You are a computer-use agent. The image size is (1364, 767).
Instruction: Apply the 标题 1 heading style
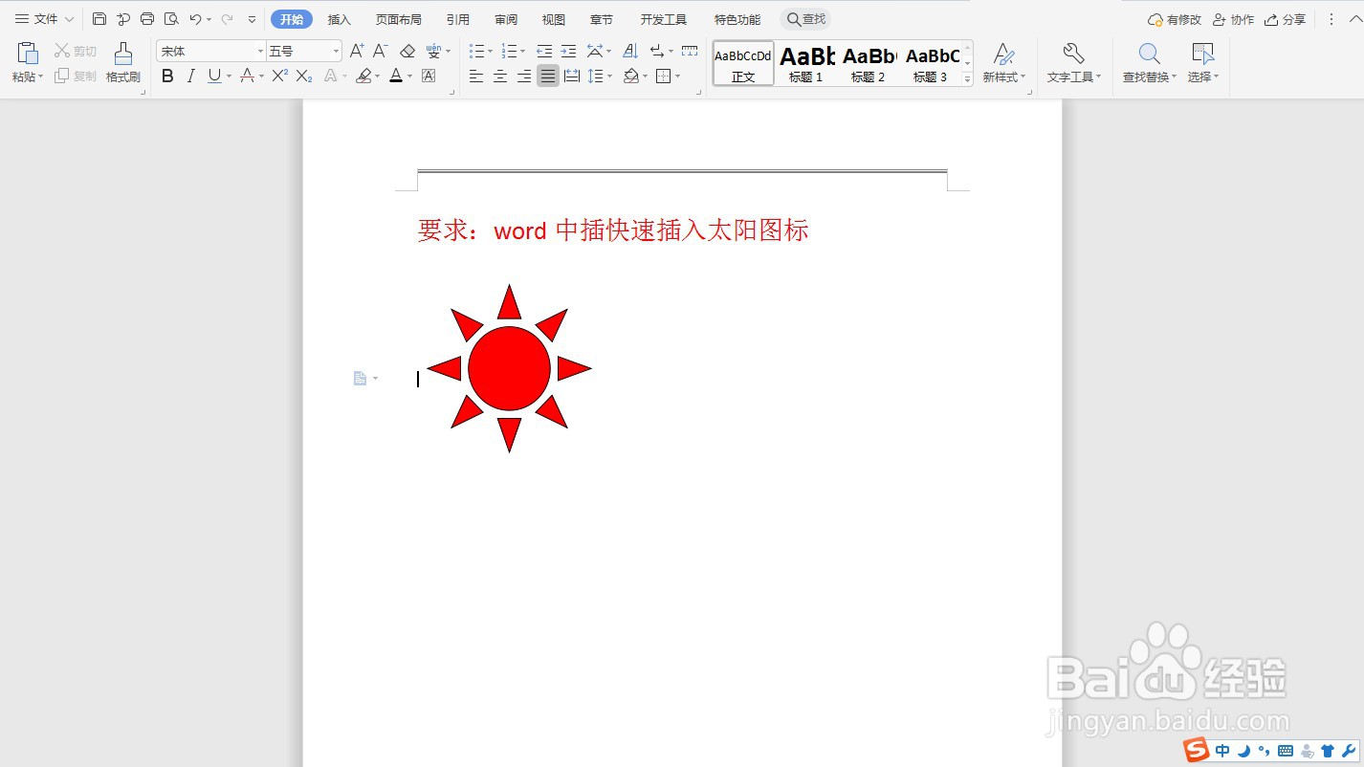pyautogui.click(x=806, y=64)
